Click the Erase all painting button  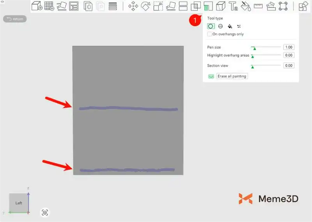(232, 76)
